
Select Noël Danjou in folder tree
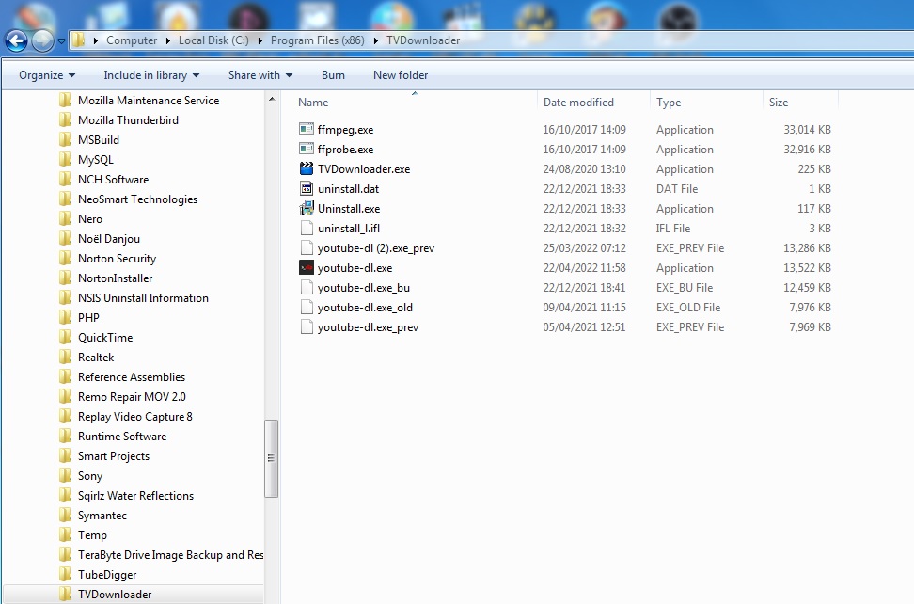coord(109,239)
